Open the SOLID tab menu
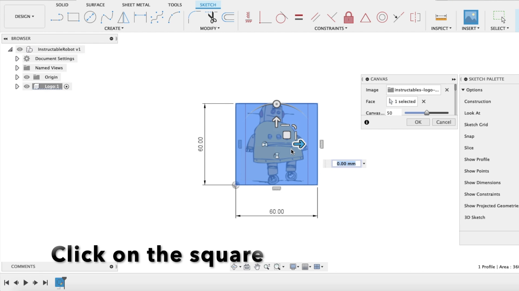 click(x=62, y=5)
